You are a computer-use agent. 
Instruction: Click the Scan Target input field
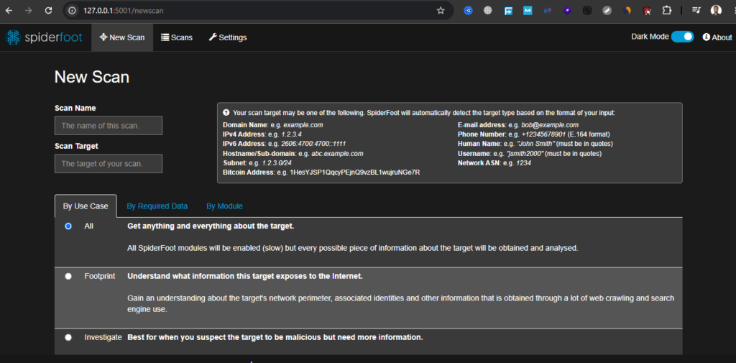tap(109, 164)
